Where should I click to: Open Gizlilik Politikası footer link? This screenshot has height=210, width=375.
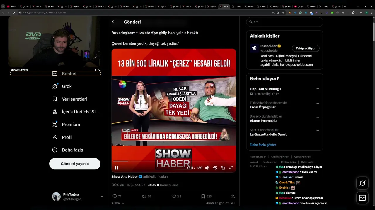click(280, 157)
